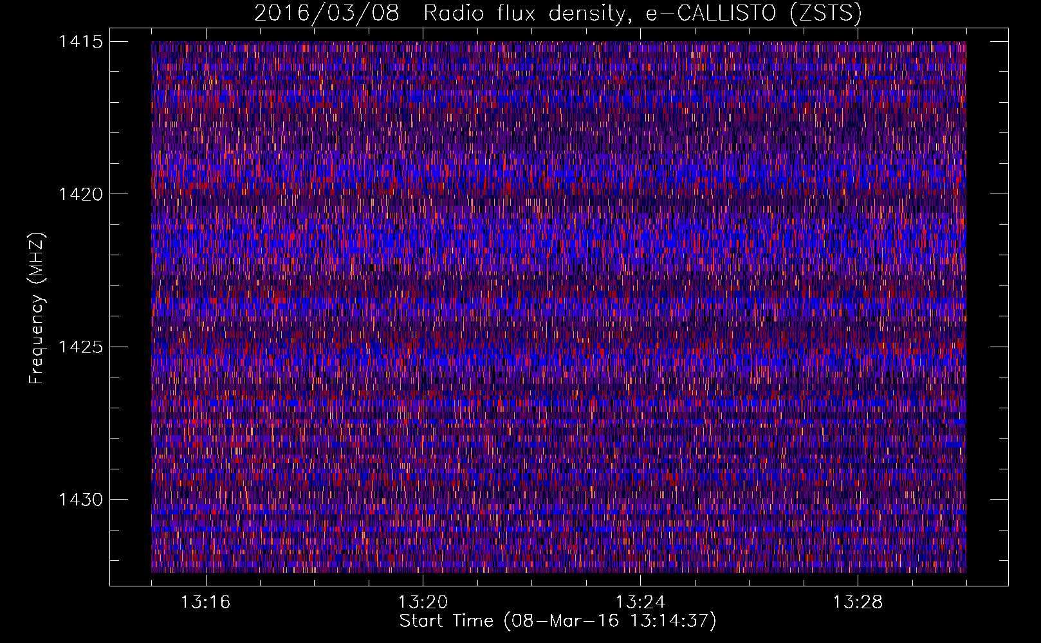This screenshot has width=1041, height=643.
Task: Click the "Frequency (MHZ)" axis label
Action: [37, 309]
